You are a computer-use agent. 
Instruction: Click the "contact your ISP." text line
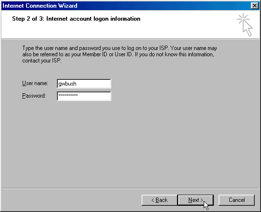42,61
